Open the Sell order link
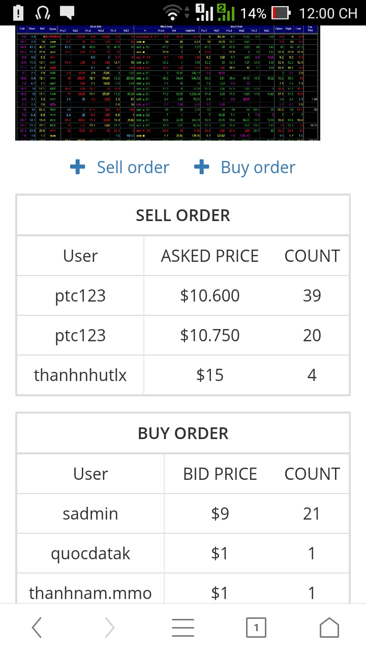The image size is (366, 652). (x=133, y=167)
